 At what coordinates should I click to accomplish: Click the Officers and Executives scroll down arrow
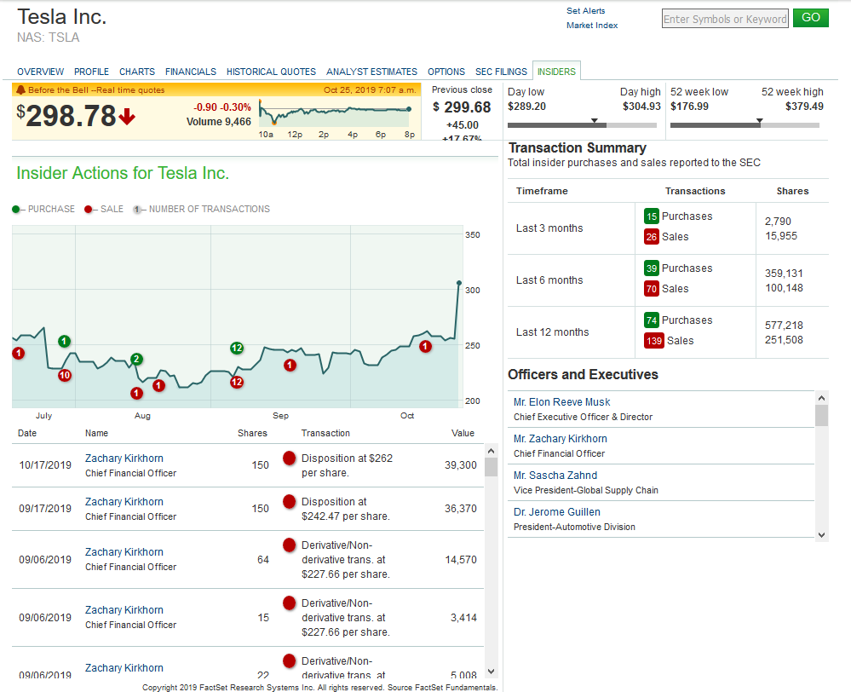[x=822, y=535]
